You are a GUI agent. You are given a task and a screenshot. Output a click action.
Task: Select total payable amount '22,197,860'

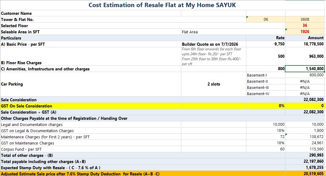point(305,161)
